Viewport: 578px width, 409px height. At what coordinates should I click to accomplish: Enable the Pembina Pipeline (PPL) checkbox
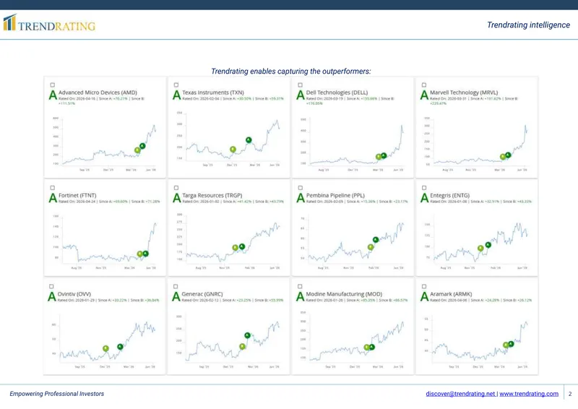(x=300, y=188)
